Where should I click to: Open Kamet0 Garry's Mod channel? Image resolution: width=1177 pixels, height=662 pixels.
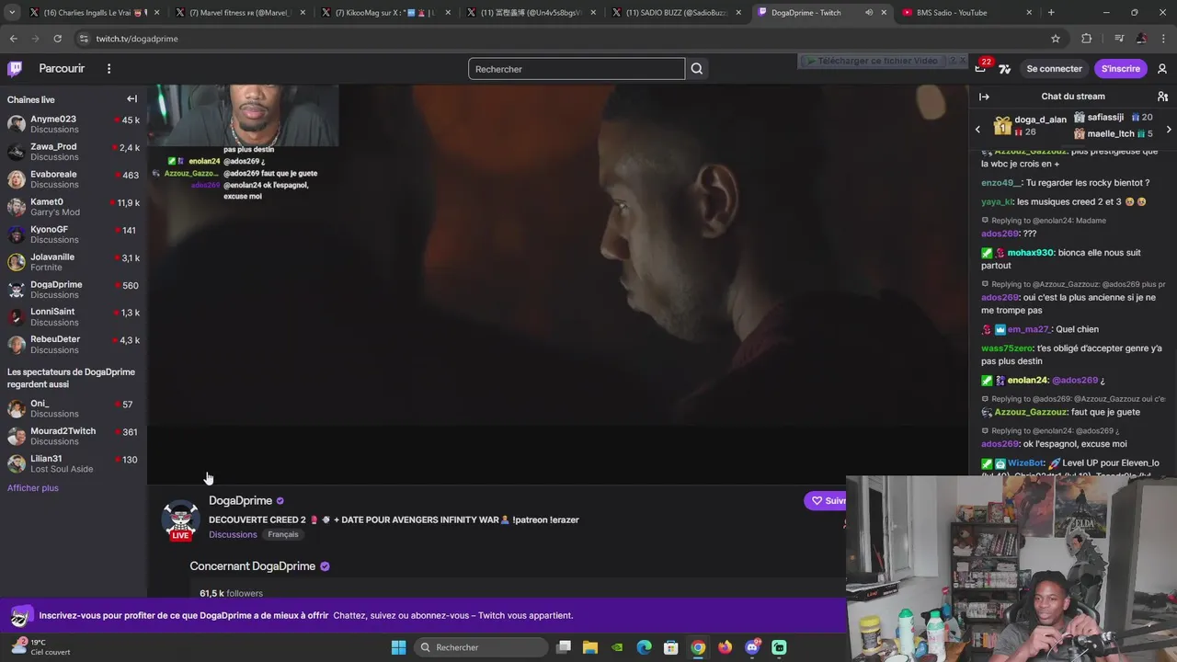tap(74, 207)
